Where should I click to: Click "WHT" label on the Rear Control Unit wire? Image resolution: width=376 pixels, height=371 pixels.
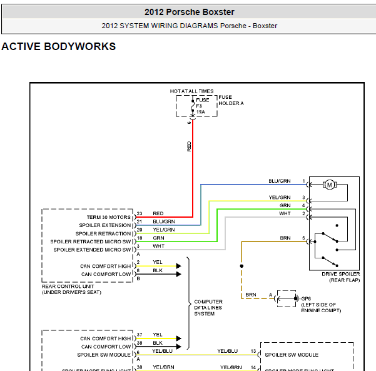coord(158,246)
